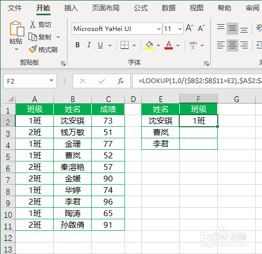Image resolution: width=262 pixels, height=254 pixels.
Task: Expand fill color palette arrow
Action: coord(158,45)
